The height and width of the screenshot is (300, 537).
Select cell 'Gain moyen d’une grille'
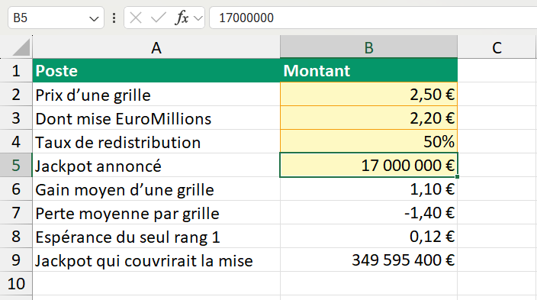point(156,189)
